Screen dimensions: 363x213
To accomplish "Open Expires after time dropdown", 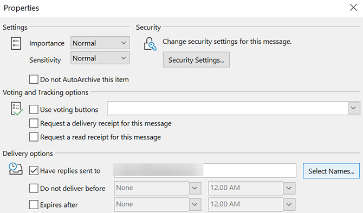I will (289, 204).
